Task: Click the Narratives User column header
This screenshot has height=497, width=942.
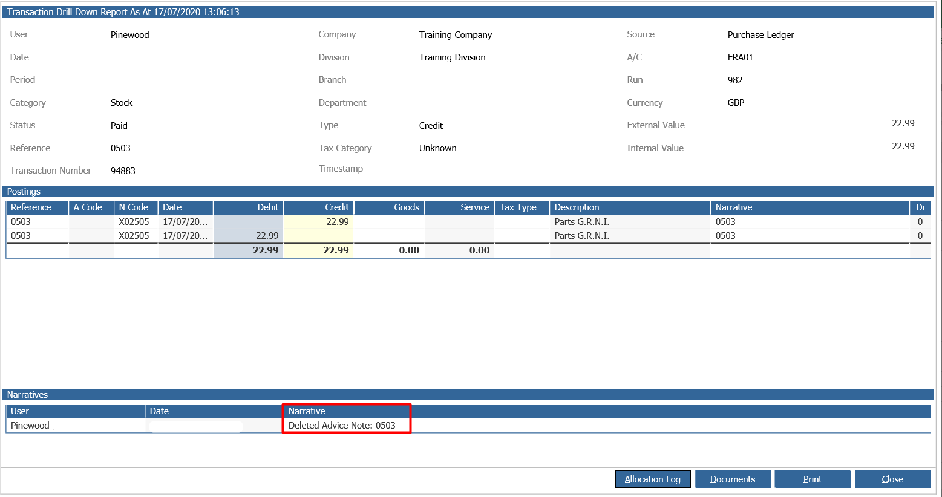Action: (x=75, y=411)
